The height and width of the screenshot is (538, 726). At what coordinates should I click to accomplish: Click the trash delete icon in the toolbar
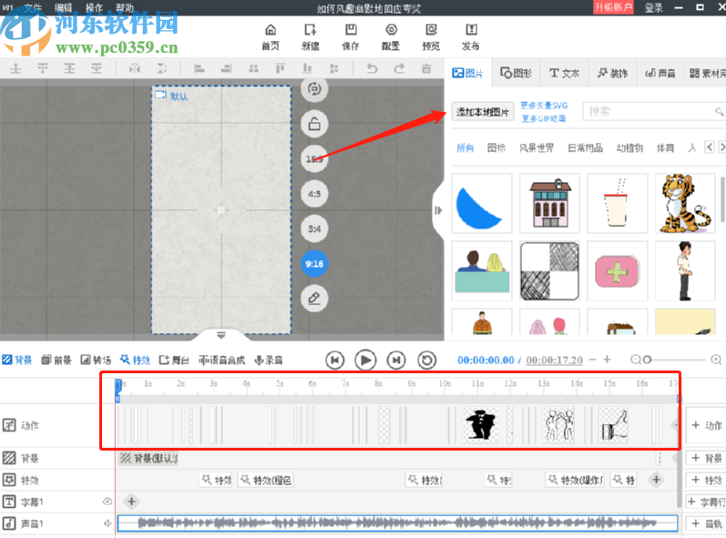[426, 68]
